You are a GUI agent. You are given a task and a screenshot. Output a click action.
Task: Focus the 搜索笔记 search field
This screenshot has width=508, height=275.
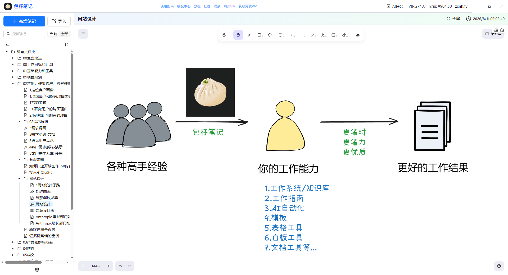(24, 34)
